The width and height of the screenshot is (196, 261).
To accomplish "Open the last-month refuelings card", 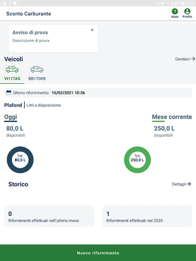I will (49, 216).
